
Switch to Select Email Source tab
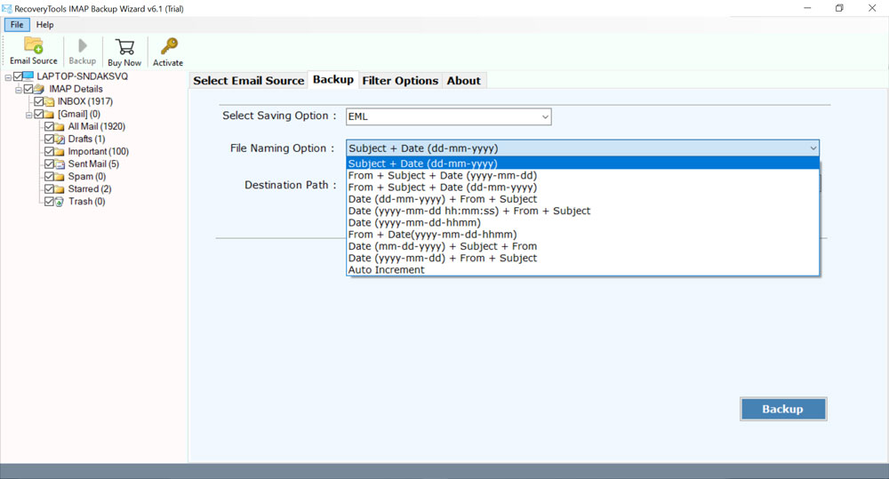point(248,81)
